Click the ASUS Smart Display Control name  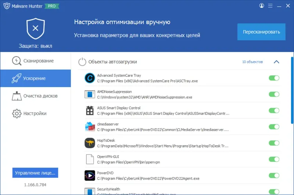[119, 108]
